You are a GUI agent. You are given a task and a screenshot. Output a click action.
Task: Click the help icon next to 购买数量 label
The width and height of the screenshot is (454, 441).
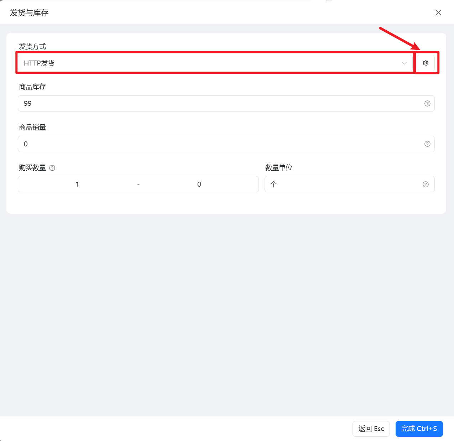coord(52,168)
